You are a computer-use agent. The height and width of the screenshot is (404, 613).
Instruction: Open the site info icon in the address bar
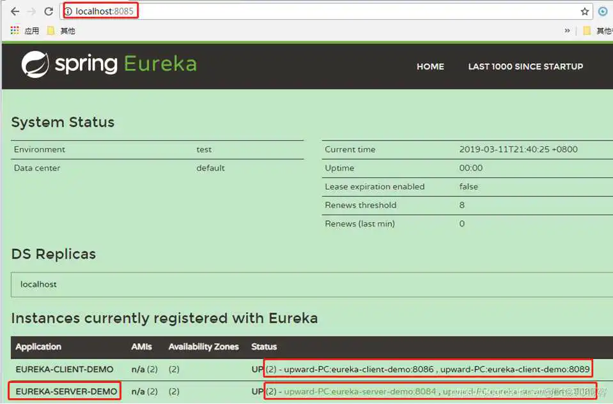point(68,11)
